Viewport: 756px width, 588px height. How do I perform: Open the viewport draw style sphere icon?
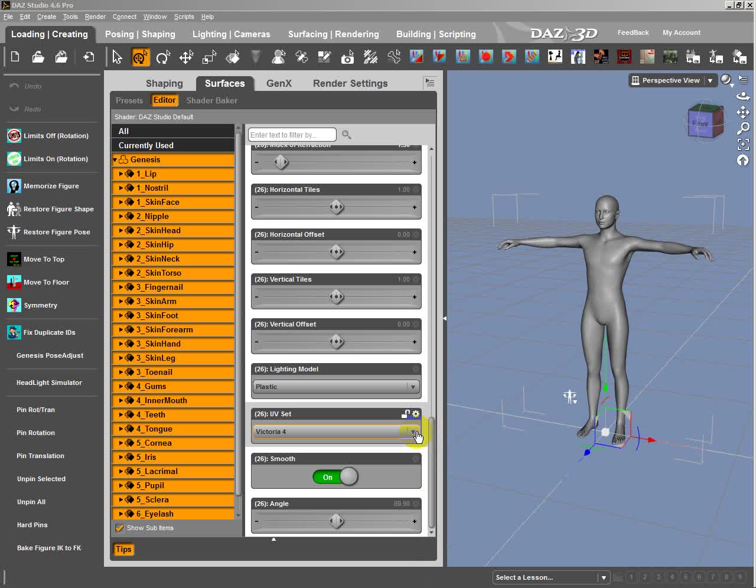point(726,80)
